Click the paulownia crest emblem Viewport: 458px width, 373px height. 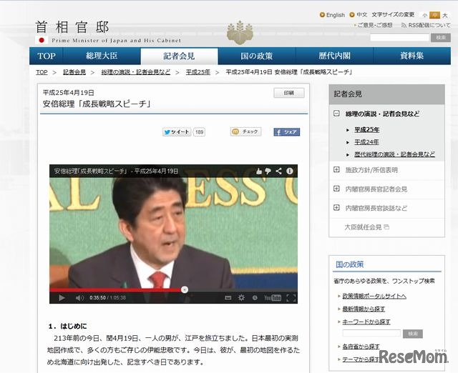coord(240,32)
